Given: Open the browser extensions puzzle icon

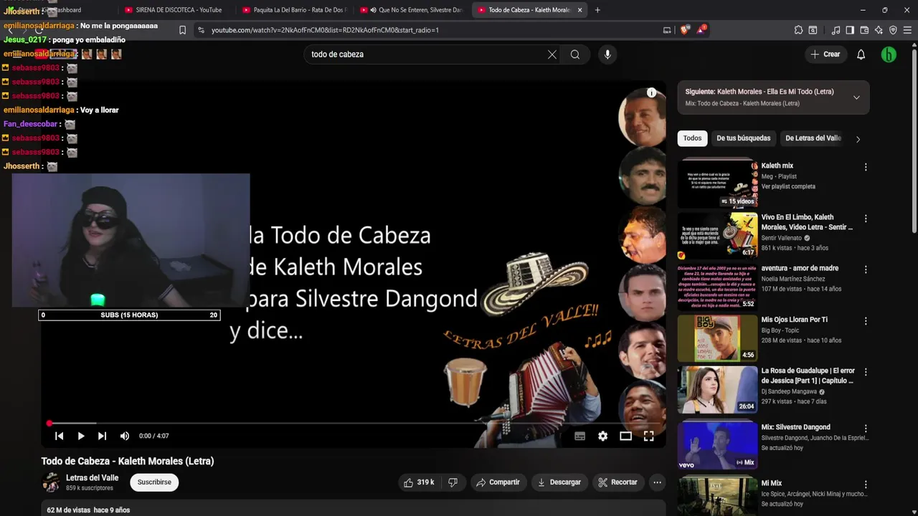Looking at the screenshot, I should tap(798, 30).
